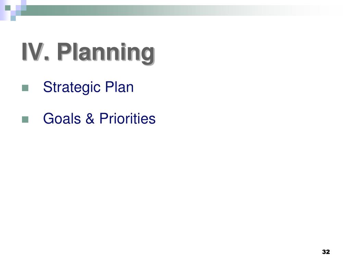Click the slide number 32

coord(326,252)
